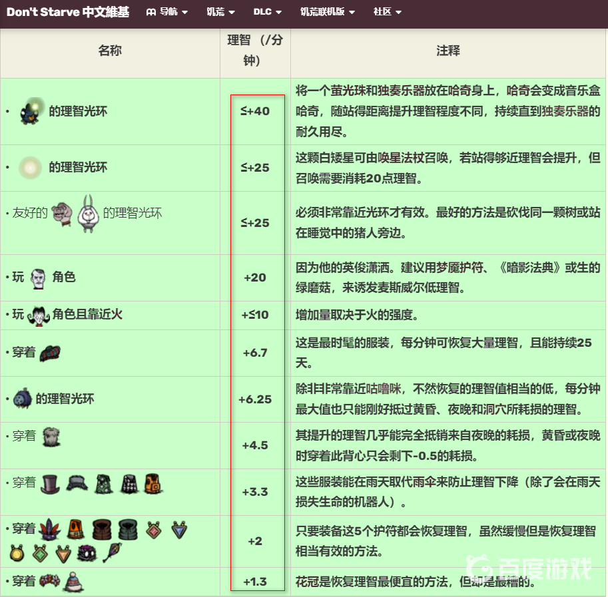Click the orange buckled vest in +3.3 row
Screen dimensions: 608x597
(154, 483)
